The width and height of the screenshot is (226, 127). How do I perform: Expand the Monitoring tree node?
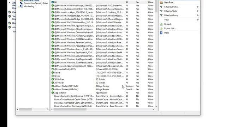(x=18, y=6)
